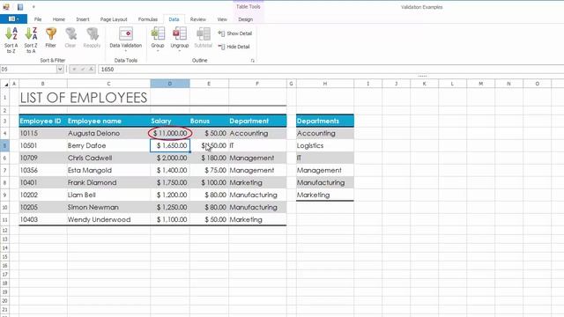Apply the Filter tool
Viewport: 564px width, 317px height.
point(51,38)
